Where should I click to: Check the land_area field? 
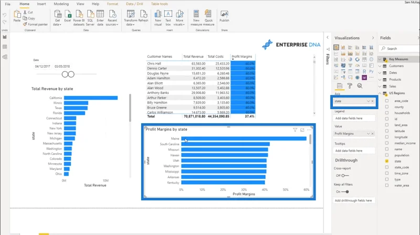pyautogui.click(x=387, y=125)
